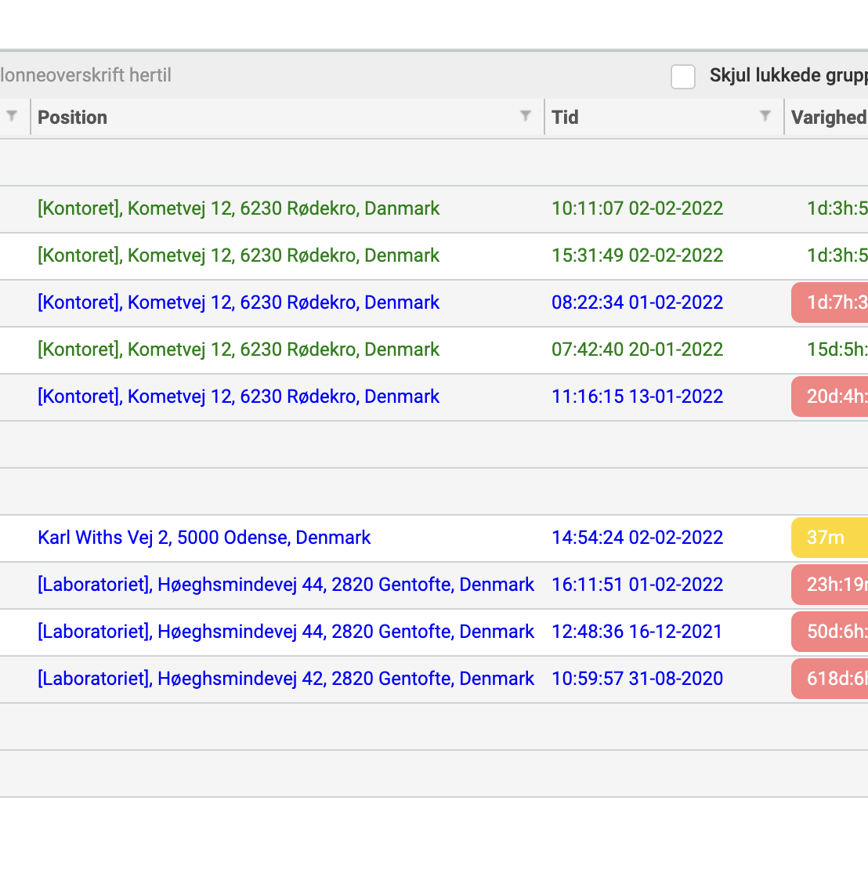The image size is (868, 873).
Task: Select time 12:48:36 16-12-2021
Action: (637, 632)
